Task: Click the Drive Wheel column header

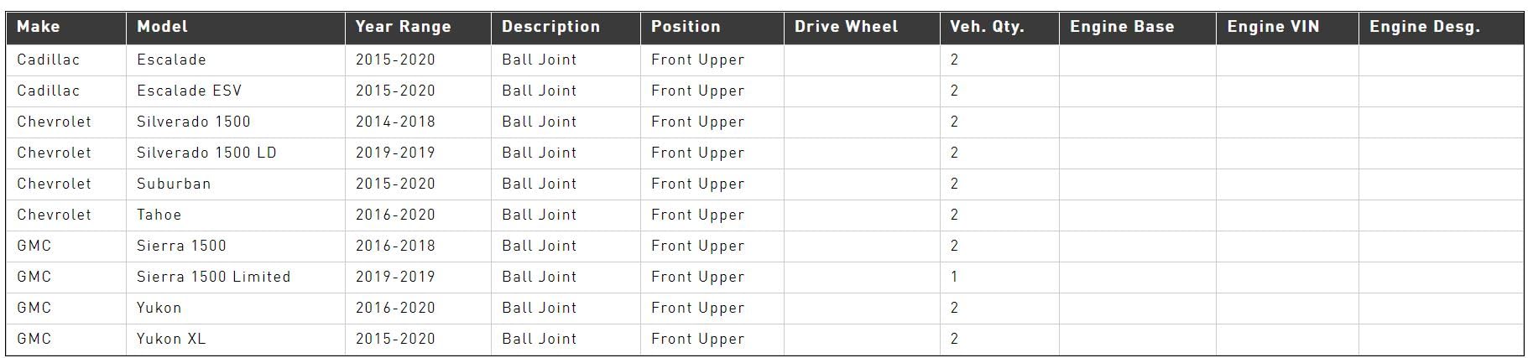Action: [846, 27]
